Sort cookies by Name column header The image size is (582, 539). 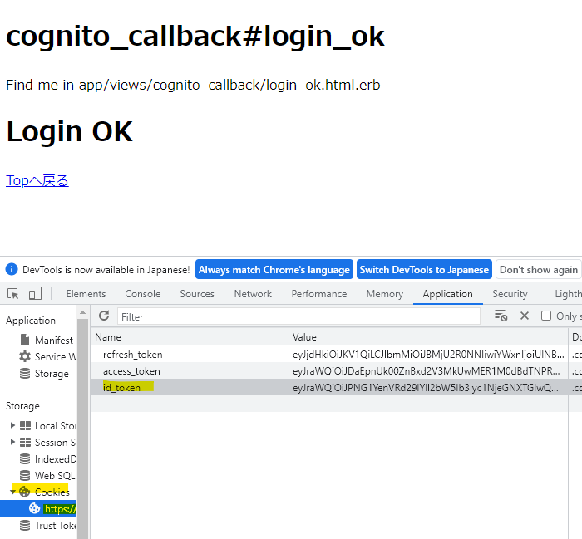pyautogui.click(x=190, y=336)
